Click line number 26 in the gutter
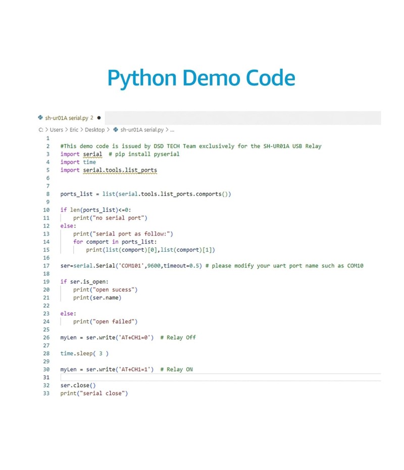Image resolution: width=404 pixels, height=470 pixels. pos(46,338)
